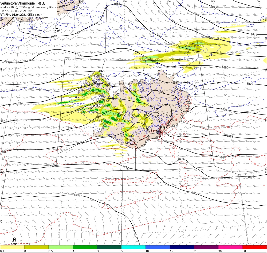Click the '0.1' legend scale value
Viewport: 267px width, 253px height.
coord(2,251)
